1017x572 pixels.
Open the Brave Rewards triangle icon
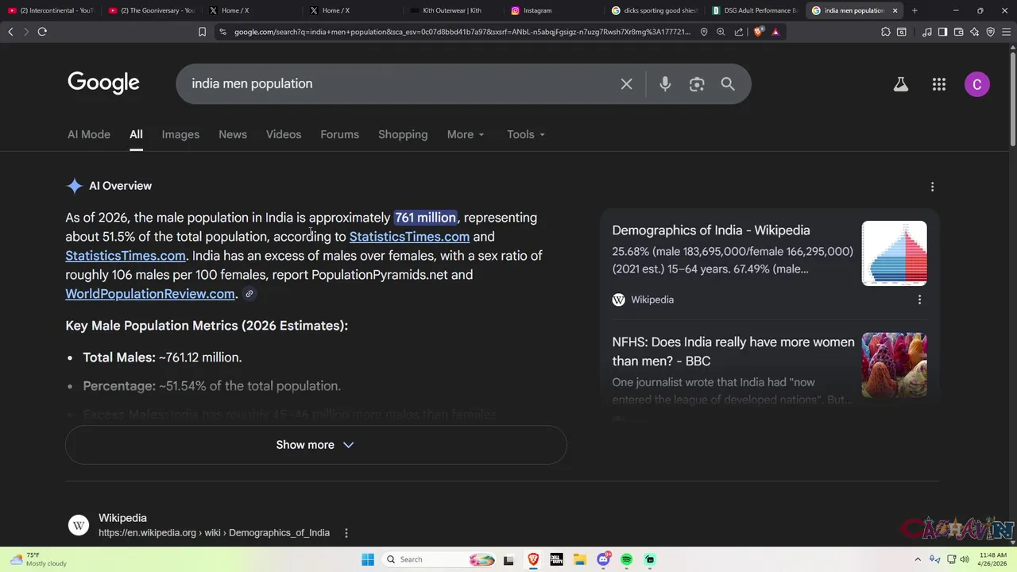point(775,32)
